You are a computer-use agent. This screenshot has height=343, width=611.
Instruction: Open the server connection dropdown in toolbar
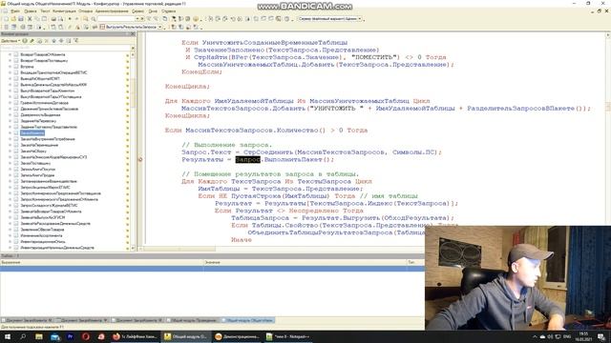[x=360, y=19]
